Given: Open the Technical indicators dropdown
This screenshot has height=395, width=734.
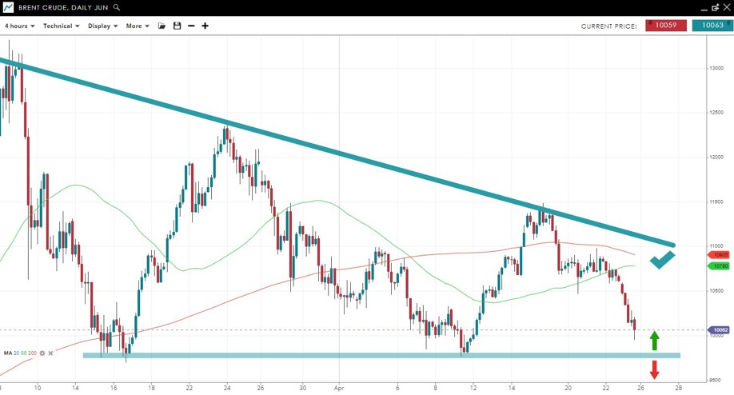Looking at the screenshot, I should tap(61, 26).
